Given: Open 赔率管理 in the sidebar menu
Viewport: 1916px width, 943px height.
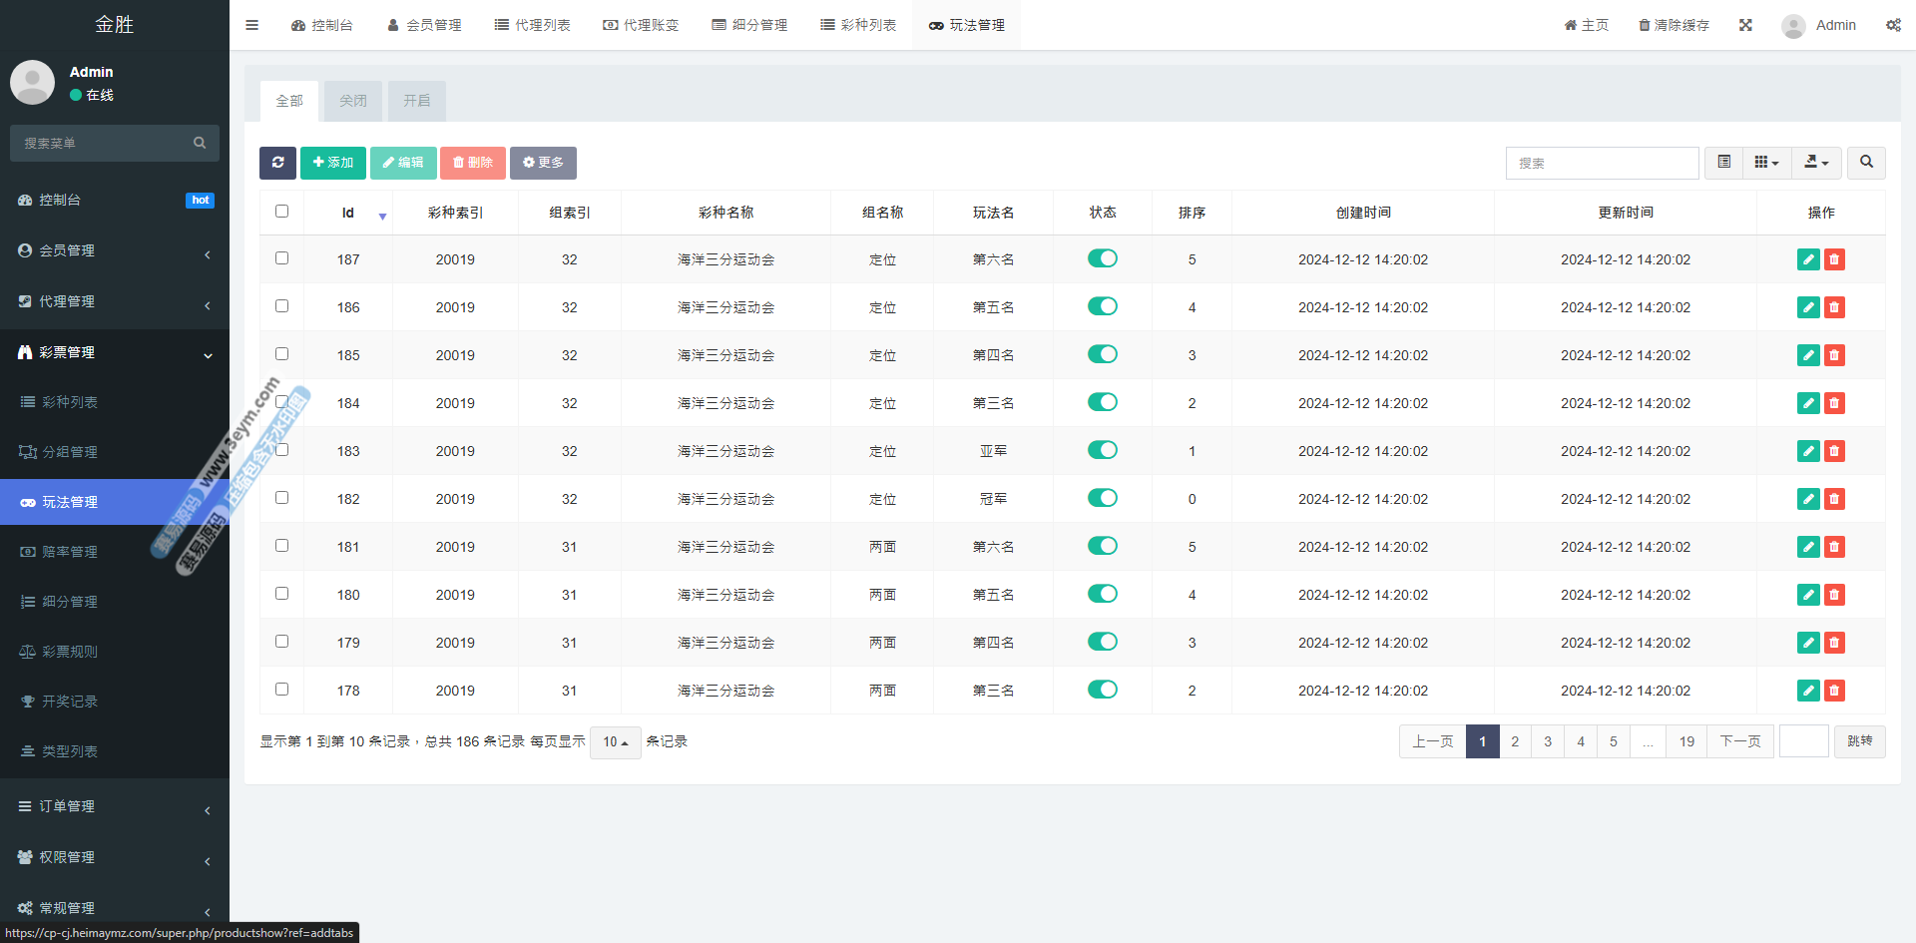Looking at the screenshot, I should 70,552.
